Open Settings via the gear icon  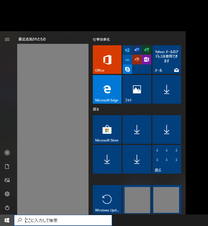(7, 194)
